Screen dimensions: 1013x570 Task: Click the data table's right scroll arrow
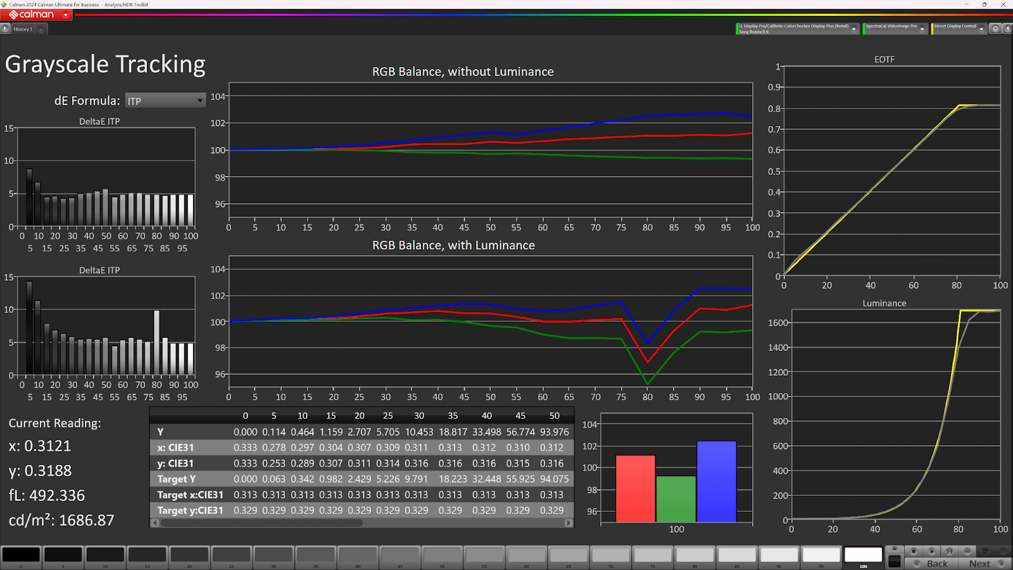568,523
